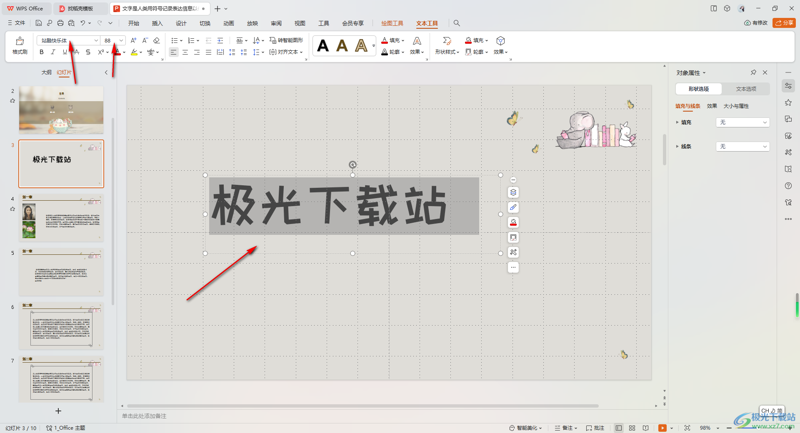Toggle bold formatting

coord(41,52)
